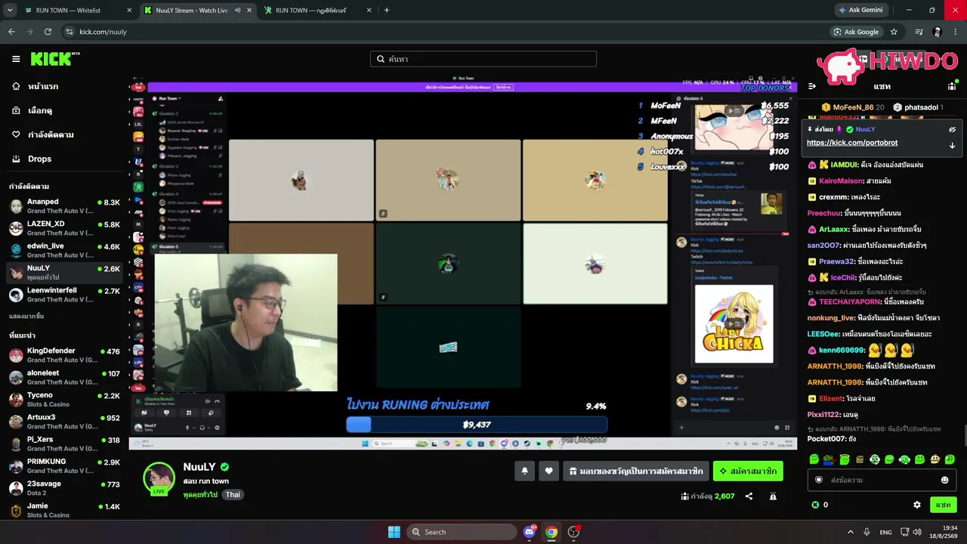Expand the pinned message down arrow

point(953,145)
